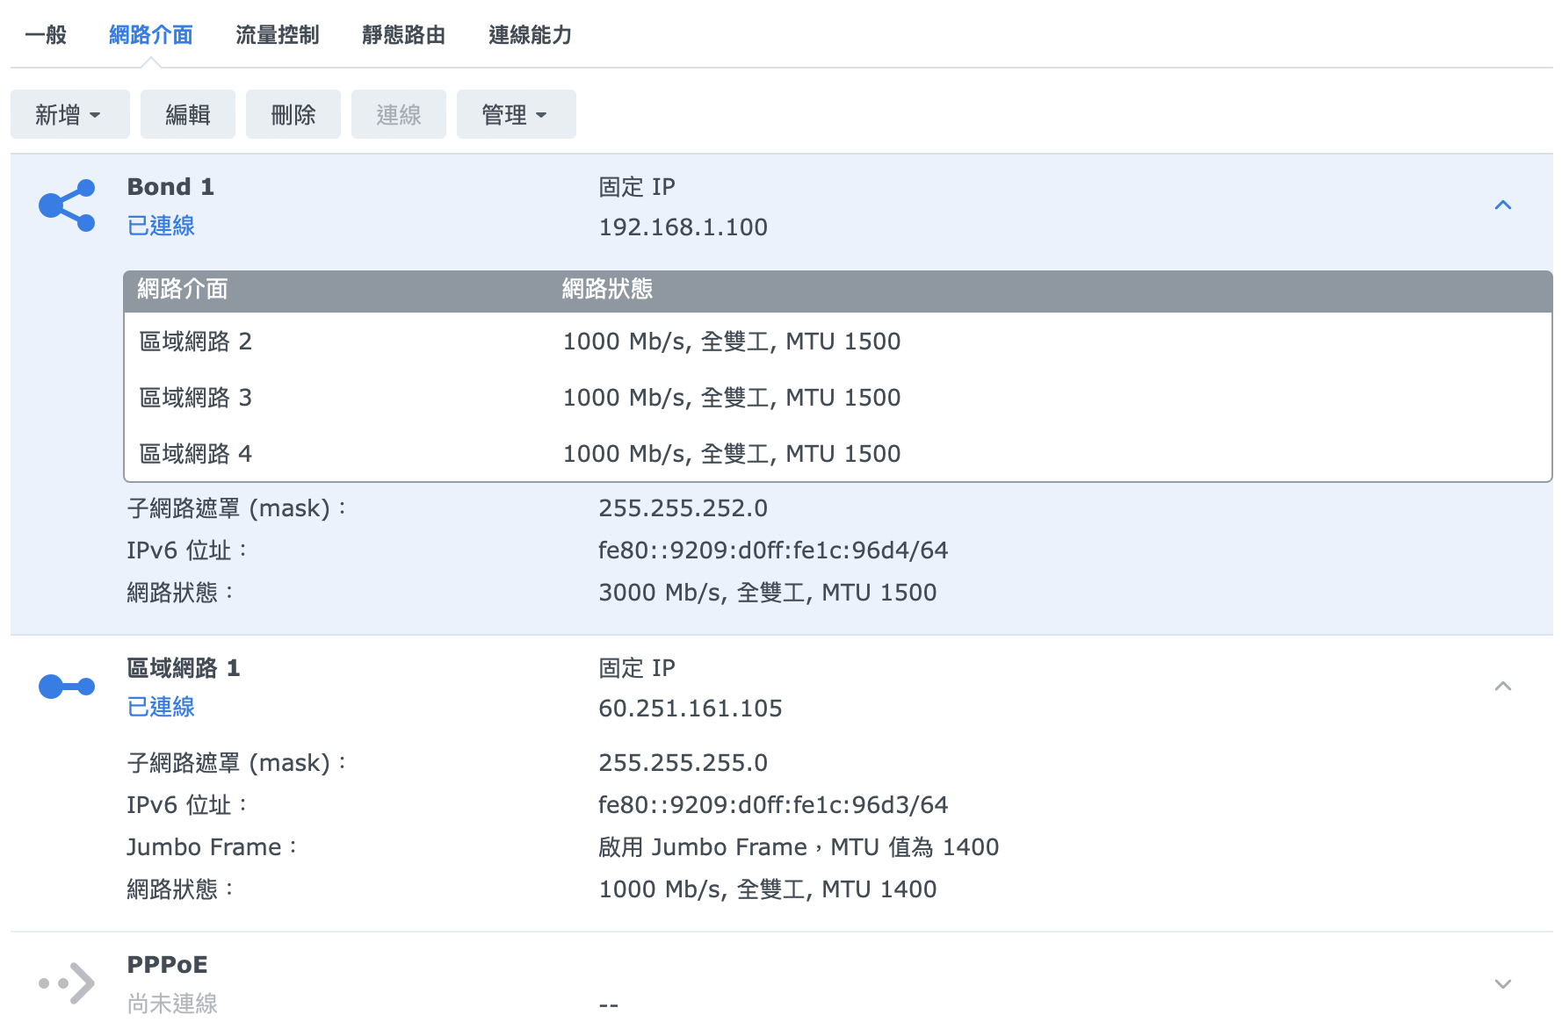Select the 網路介面 tab
Image resolution: width=1562 pixels, height=1022 pixels.
151,35
